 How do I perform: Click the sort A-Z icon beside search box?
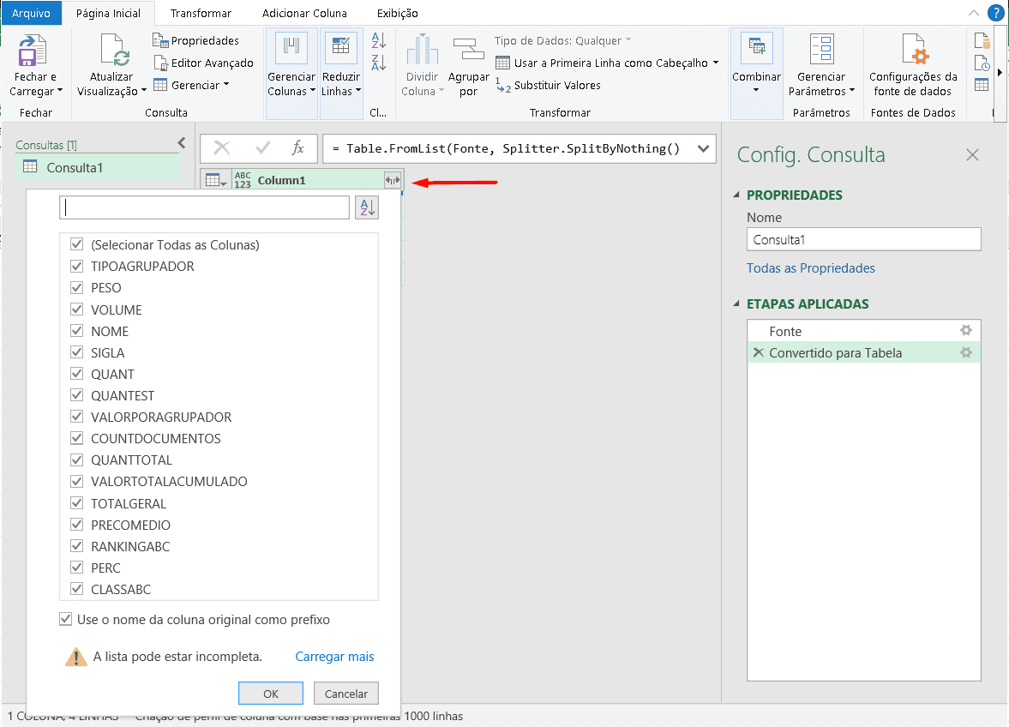coord(367,207)
